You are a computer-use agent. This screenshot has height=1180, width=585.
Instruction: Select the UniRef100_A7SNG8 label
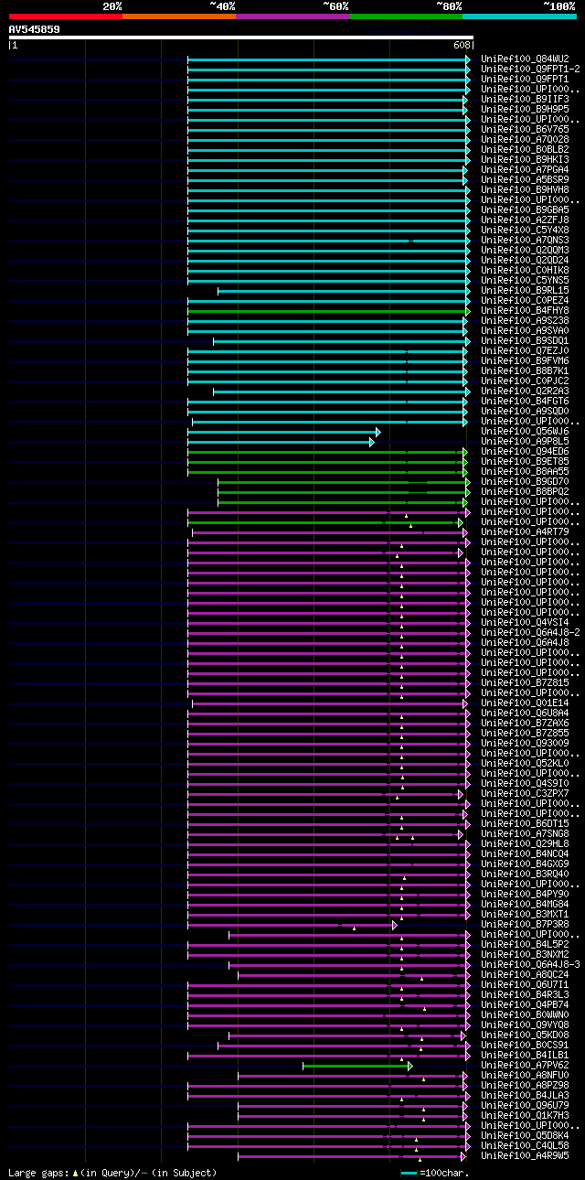coord(525,833)
